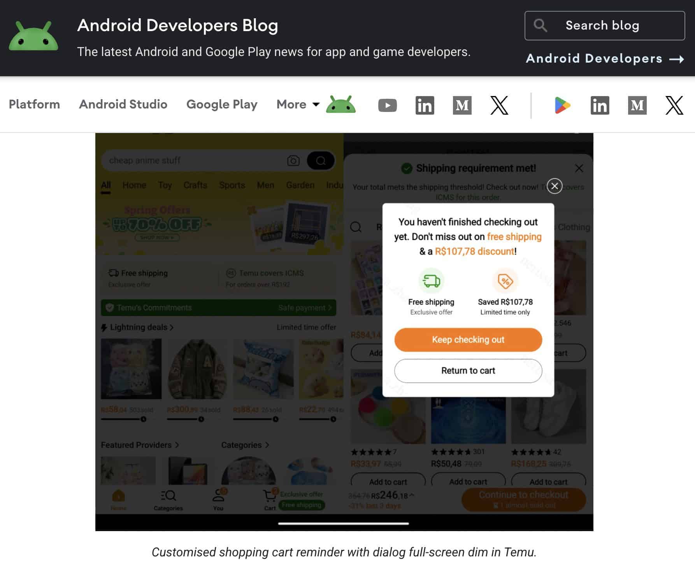
Task: Open the Medium icon next to LinkedIn
Action: click(462, 105)
